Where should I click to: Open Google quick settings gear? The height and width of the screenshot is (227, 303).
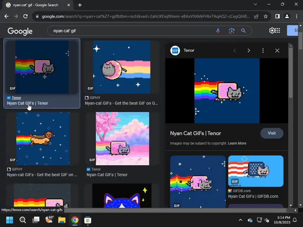(x=272, y=30)
